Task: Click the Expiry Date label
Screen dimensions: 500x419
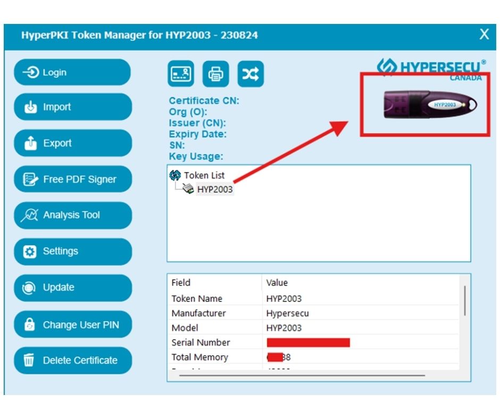Action: pyautogui.click(x=198, y=134)
